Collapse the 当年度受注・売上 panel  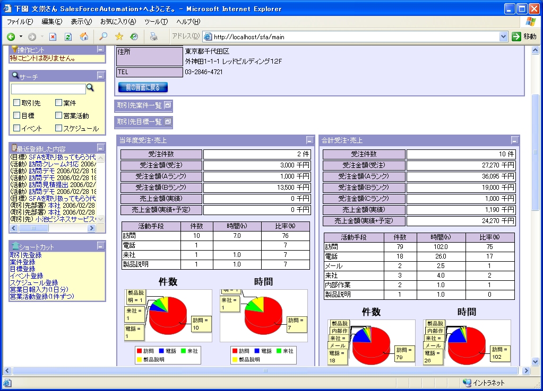click(310, 140)
